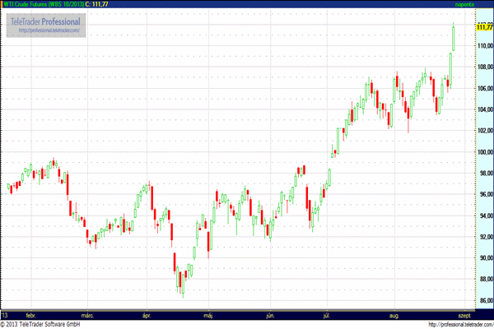Click the © 2013 TeleTrader Software GmbH text
The height and width of the screenshot is (329, 494).
click(x=41, y=324)
